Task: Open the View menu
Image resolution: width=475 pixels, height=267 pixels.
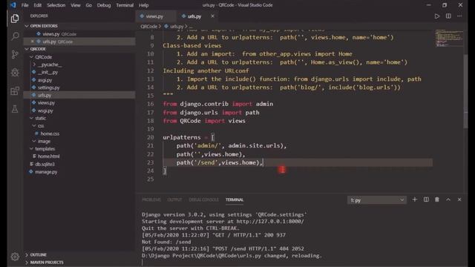Action: (76, 5)
